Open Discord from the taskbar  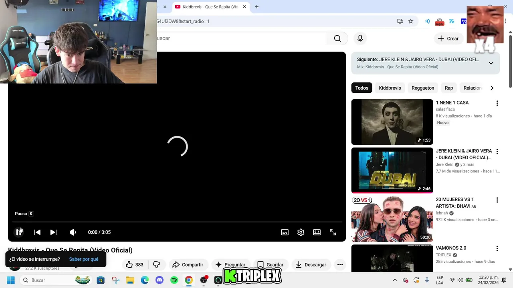point(160,280)
